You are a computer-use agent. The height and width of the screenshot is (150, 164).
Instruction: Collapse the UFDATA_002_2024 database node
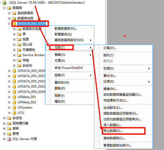pyautogui.click(x=9, y=24)
